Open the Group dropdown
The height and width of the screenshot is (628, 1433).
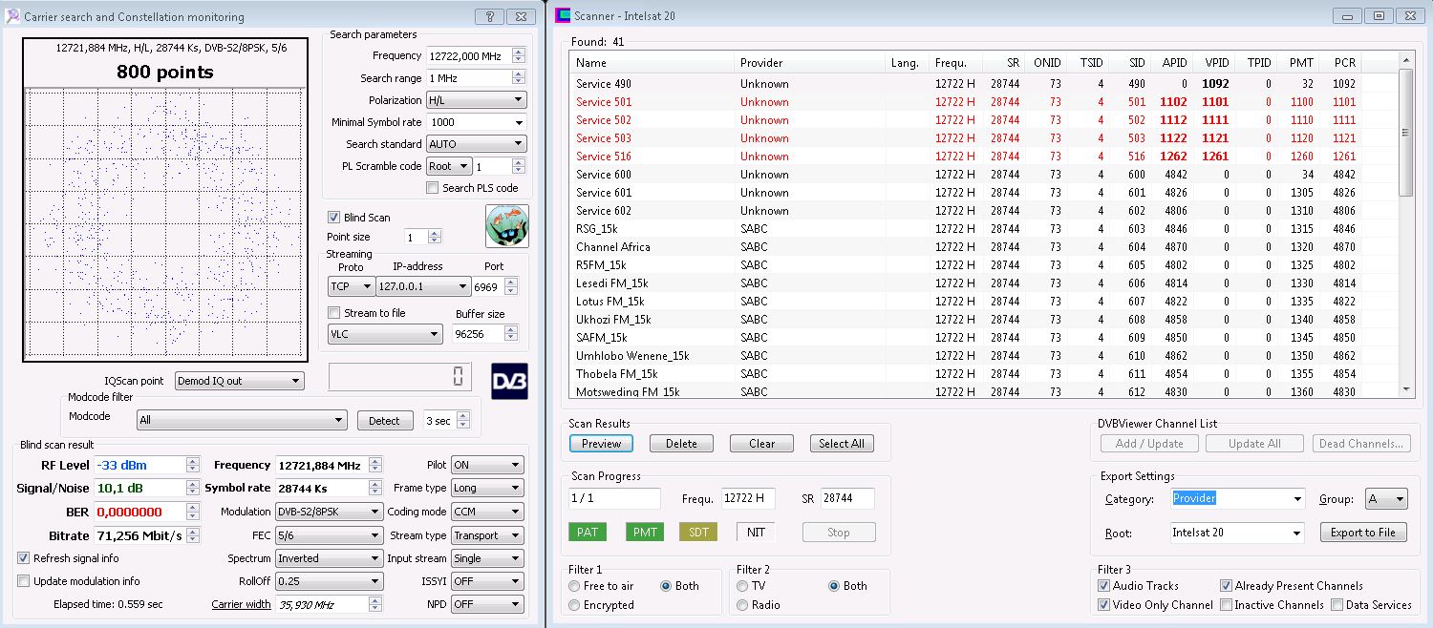tap(1387, 499)
